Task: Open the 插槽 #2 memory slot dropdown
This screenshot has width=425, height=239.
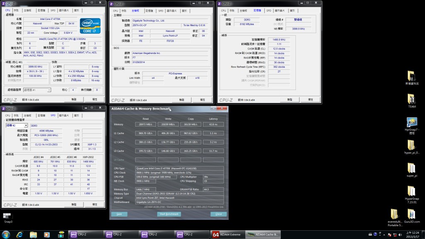Action: coord(17,125)
